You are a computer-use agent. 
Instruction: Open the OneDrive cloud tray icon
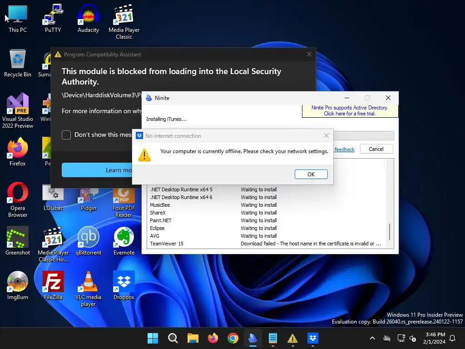pyautogui.click(x=387, y=338)
